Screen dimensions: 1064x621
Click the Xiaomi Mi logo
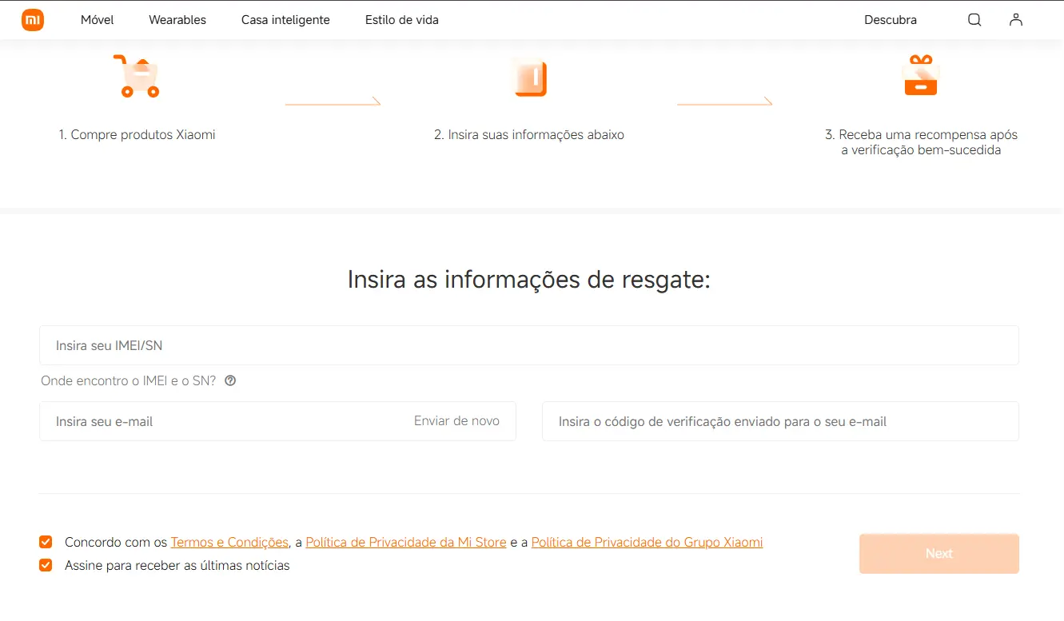tap(33, 20)
